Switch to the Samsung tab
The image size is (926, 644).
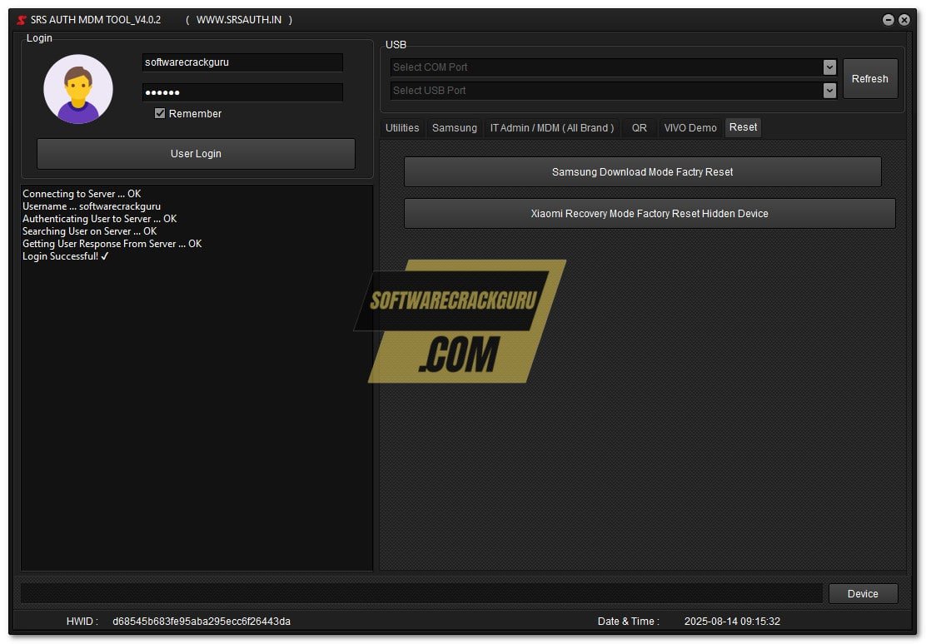454,127
